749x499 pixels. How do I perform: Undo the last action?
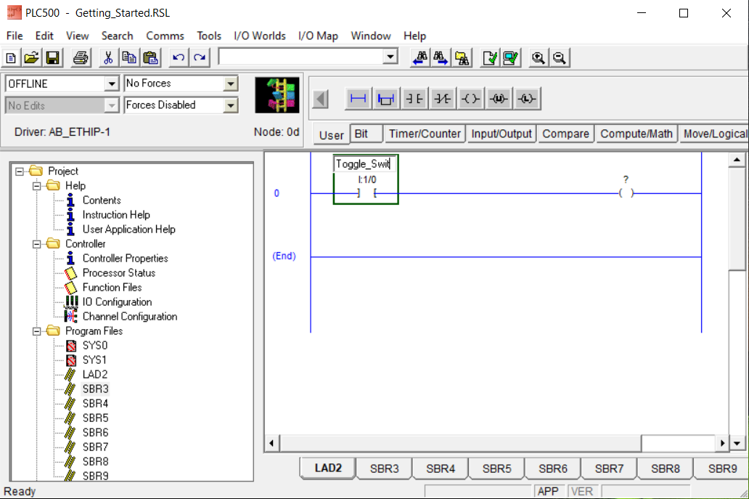coord(179,58)
